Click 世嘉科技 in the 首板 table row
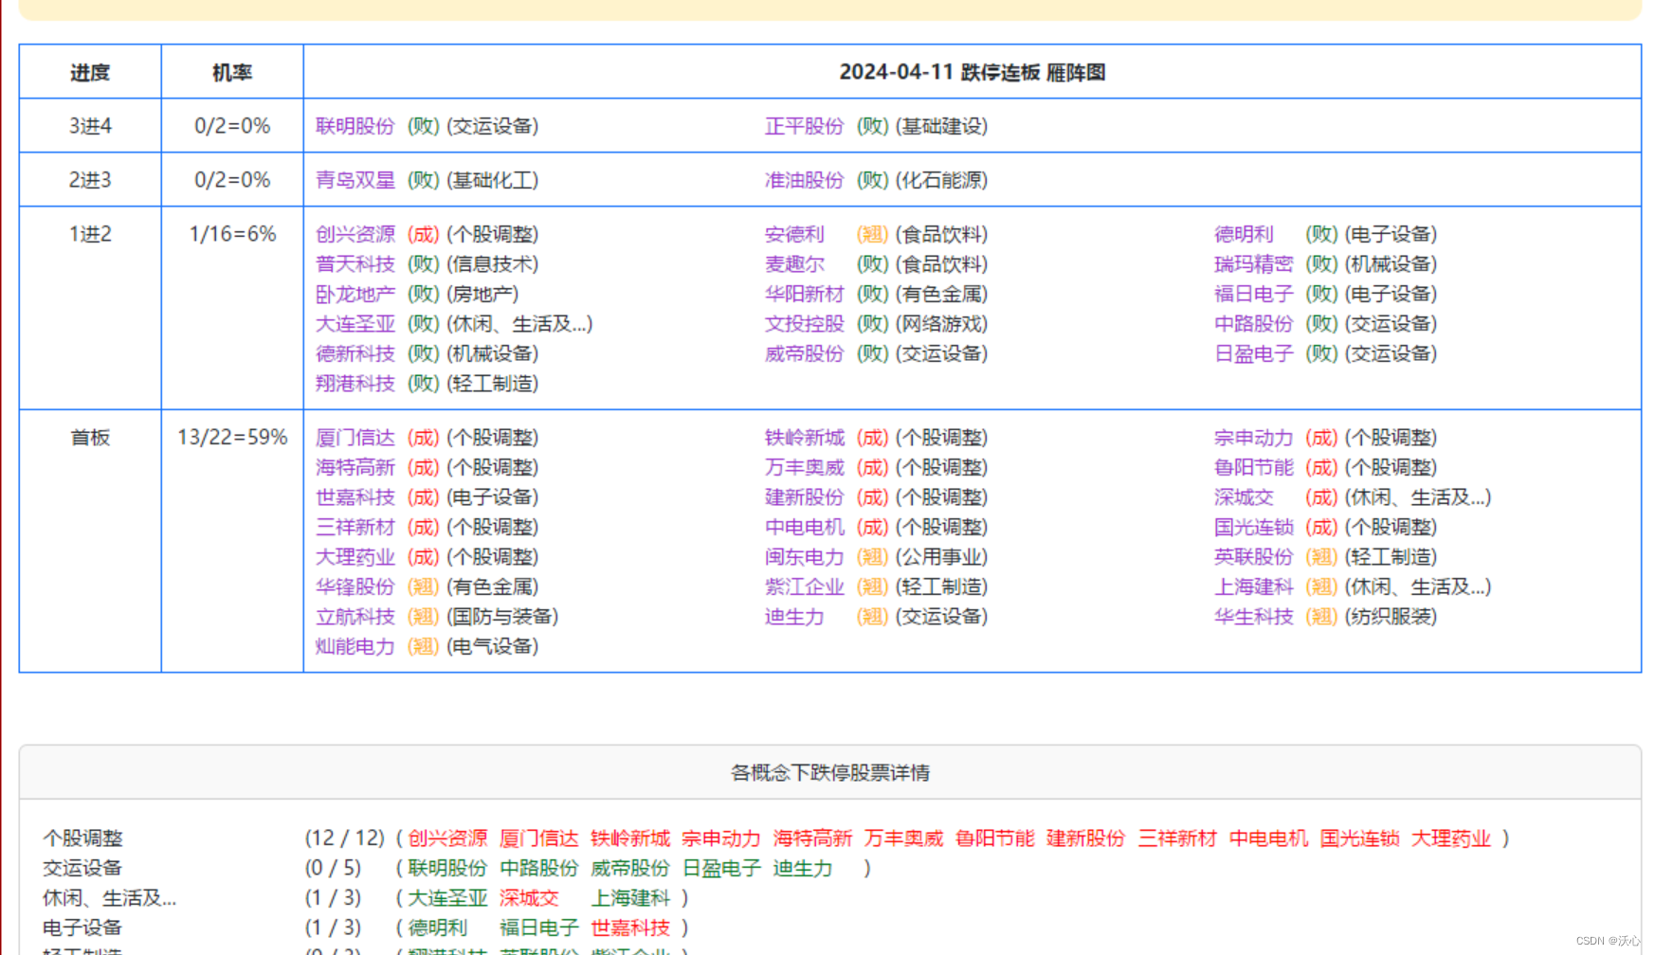 (355, 497)
